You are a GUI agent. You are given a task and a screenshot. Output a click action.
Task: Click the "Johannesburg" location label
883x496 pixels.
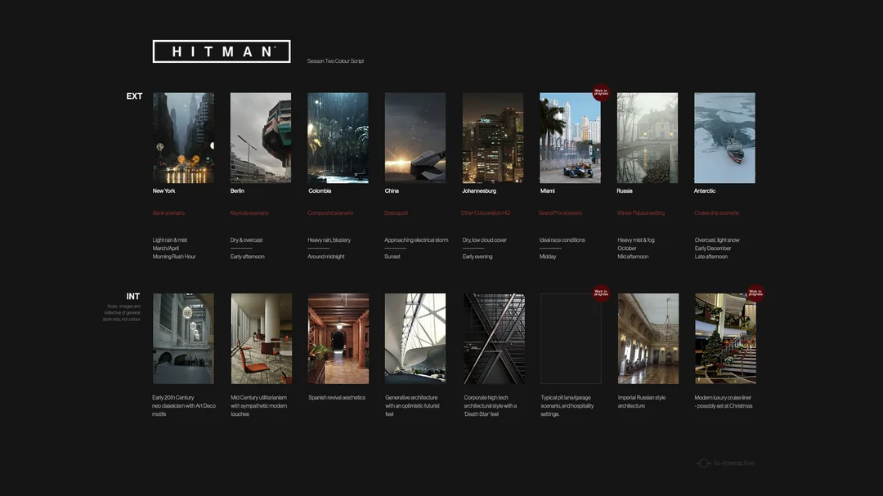(x=479, y=191)
